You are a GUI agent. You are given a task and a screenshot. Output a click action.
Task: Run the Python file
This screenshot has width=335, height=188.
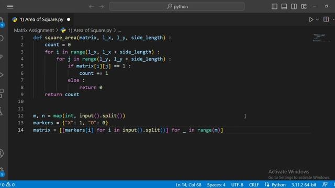click(311, 20)
